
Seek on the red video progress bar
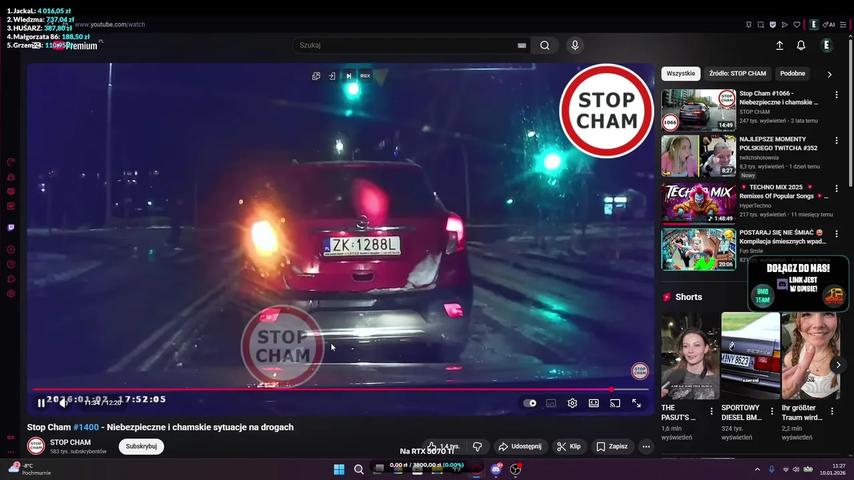click(340, 389)
